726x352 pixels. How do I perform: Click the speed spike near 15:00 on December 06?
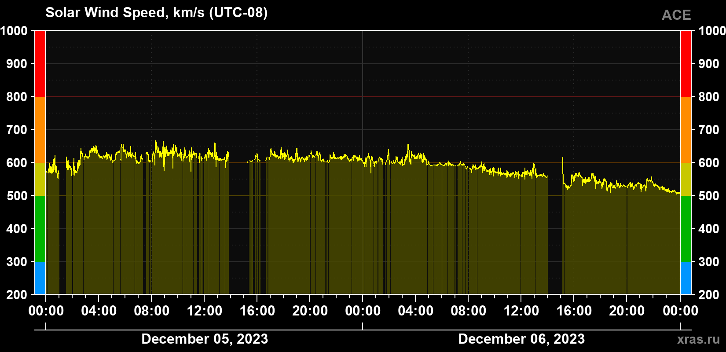(x=563, y=169)
